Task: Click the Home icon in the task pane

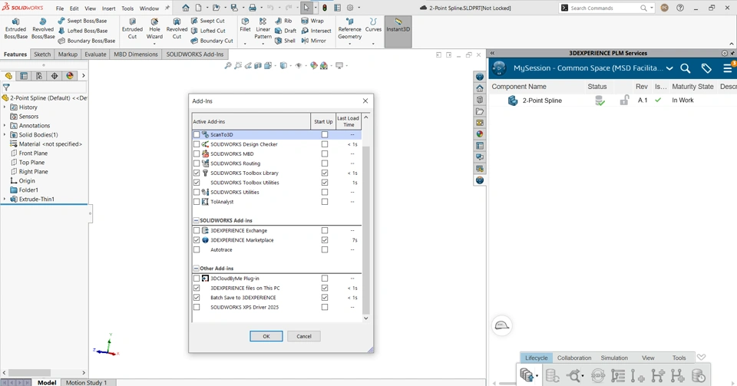Action: click(479, 88)
